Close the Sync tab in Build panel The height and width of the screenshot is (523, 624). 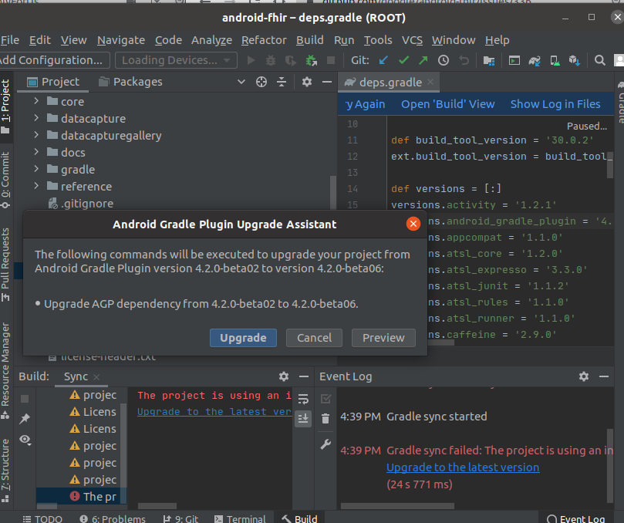point(96,377)
